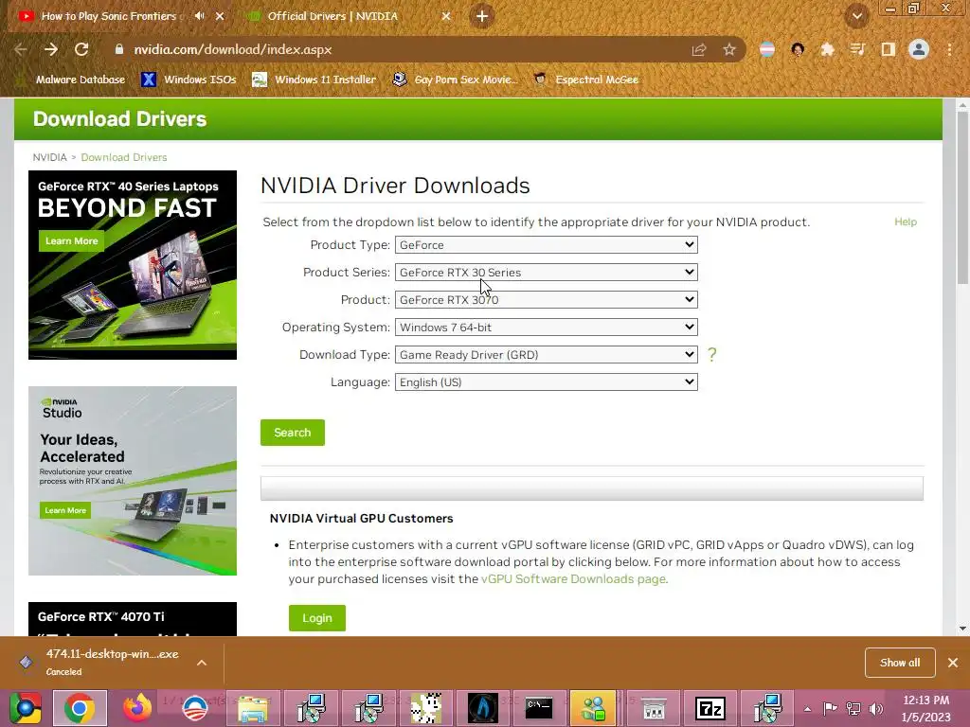Viewport: 970px width, 727px height.
Task: Open a new browser tab
Action: [482, 16]
